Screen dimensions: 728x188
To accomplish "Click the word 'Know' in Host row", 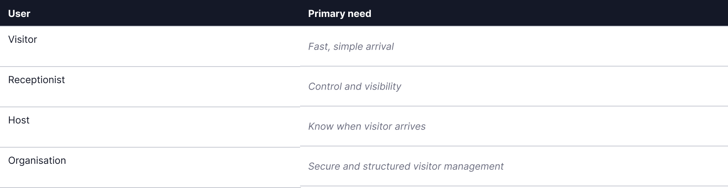I will [x=321, y=126].
